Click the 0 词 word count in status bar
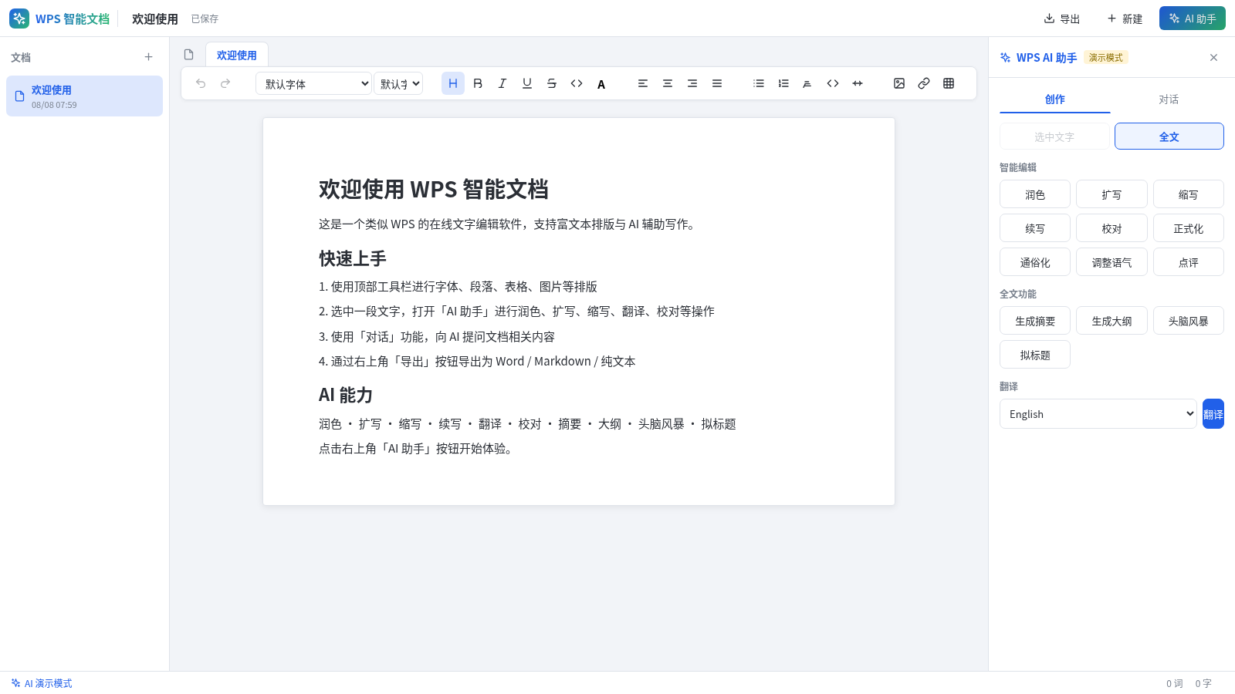The image size is (1235, 694). (1175, 683)
